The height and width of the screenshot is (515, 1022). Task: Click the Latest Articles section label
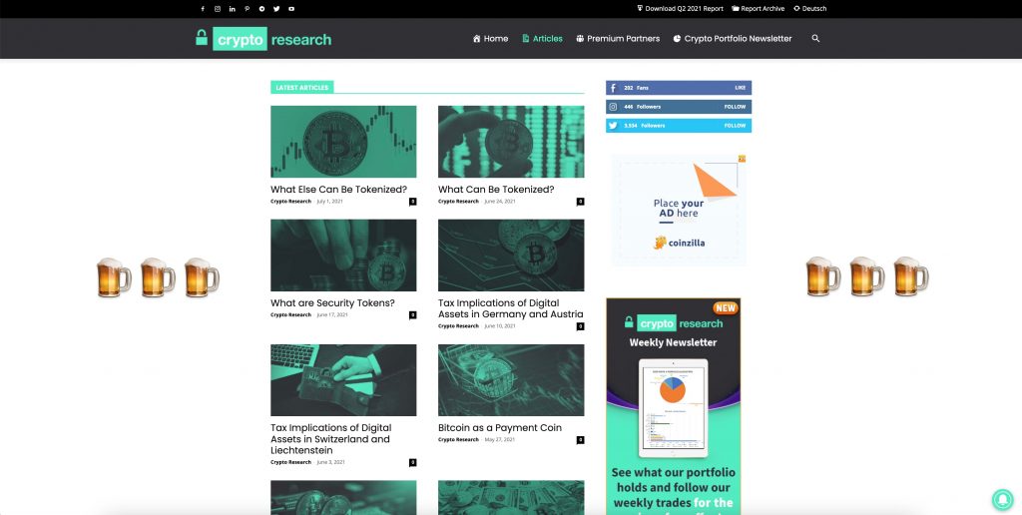tap(301, 88)
